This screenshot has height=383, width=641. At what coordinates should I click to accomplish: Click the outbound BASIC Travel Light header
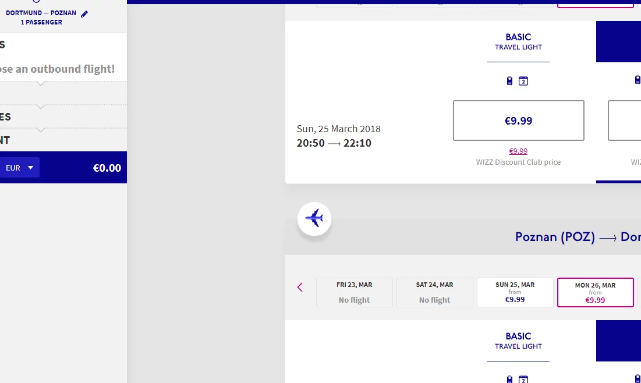click(x=518, y=42)
